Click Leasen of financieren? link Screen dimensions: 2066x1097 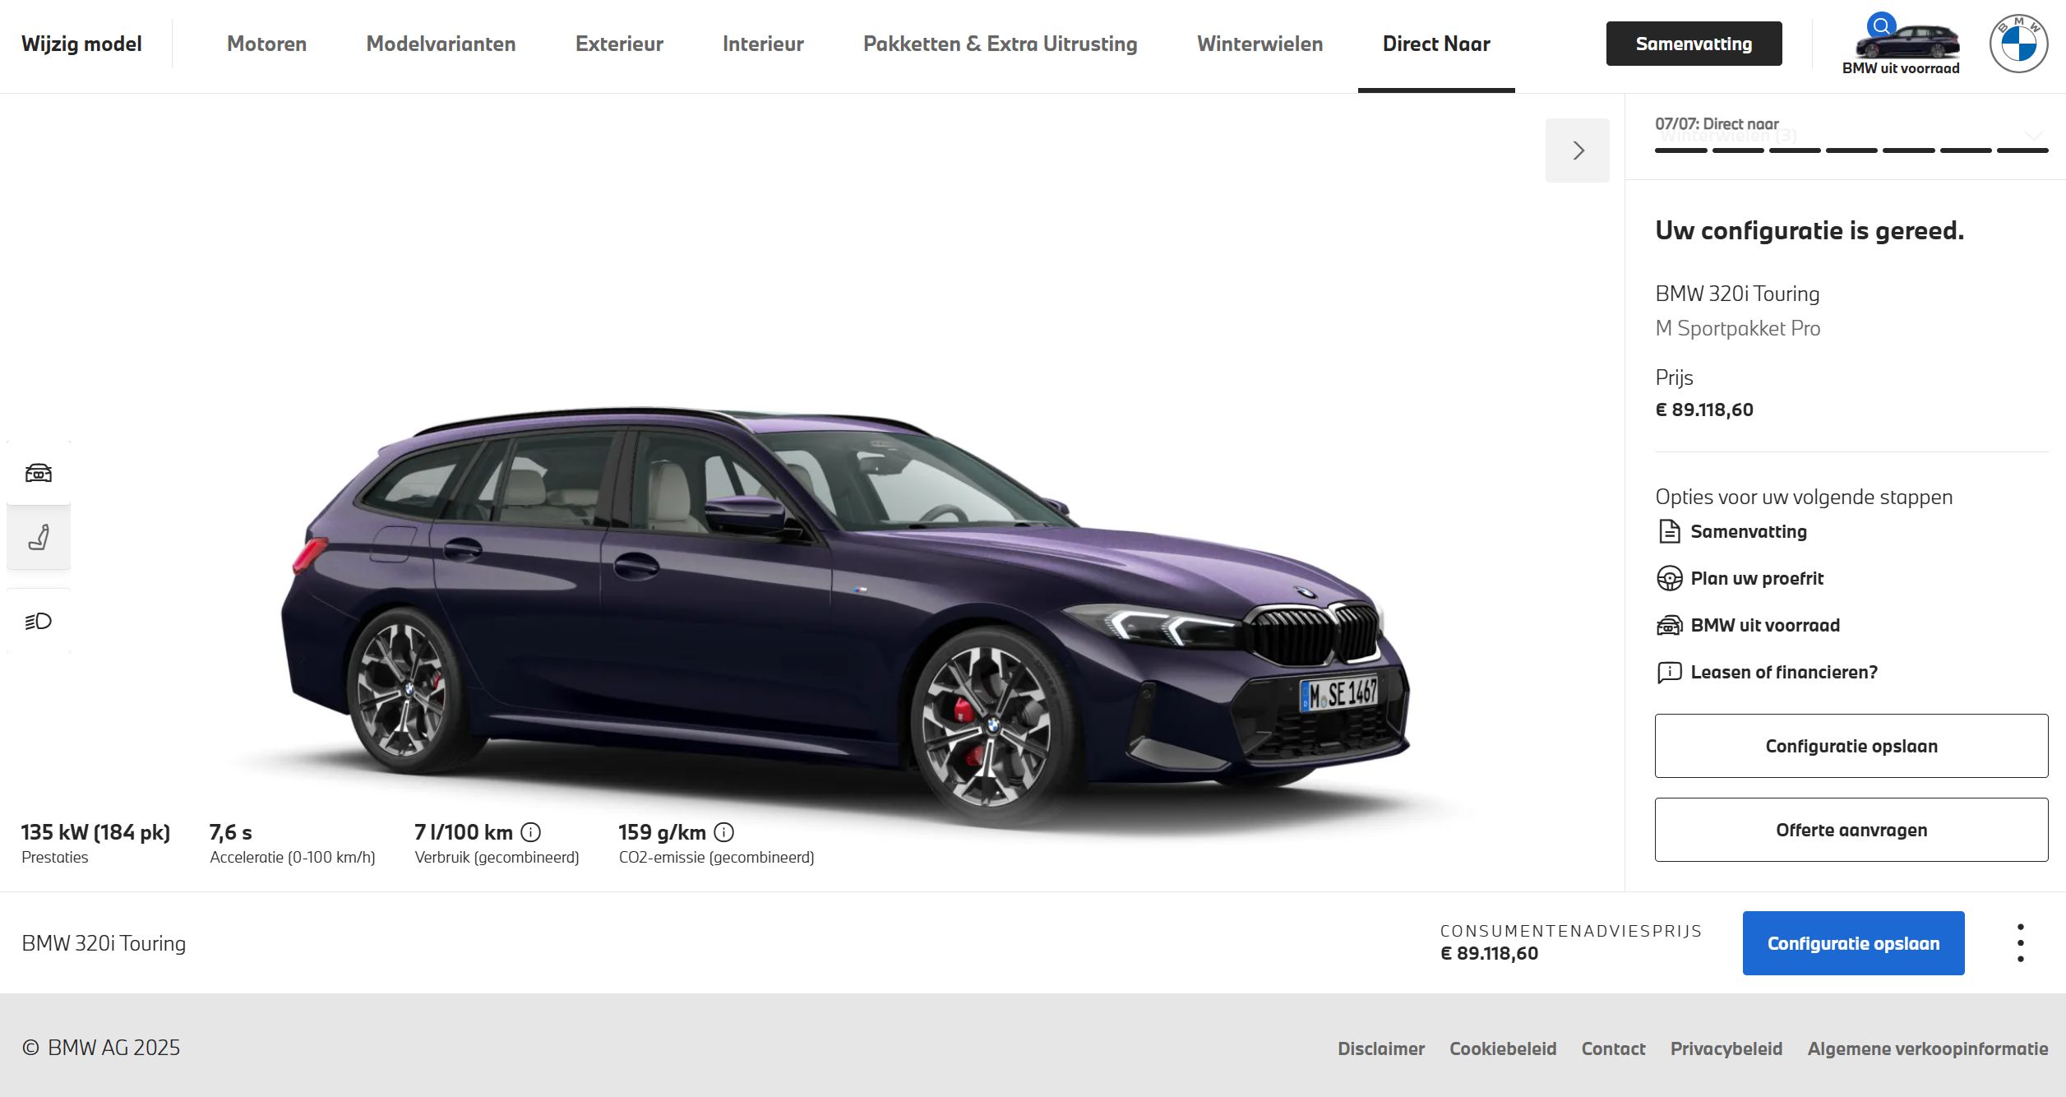click(1784, 672)
